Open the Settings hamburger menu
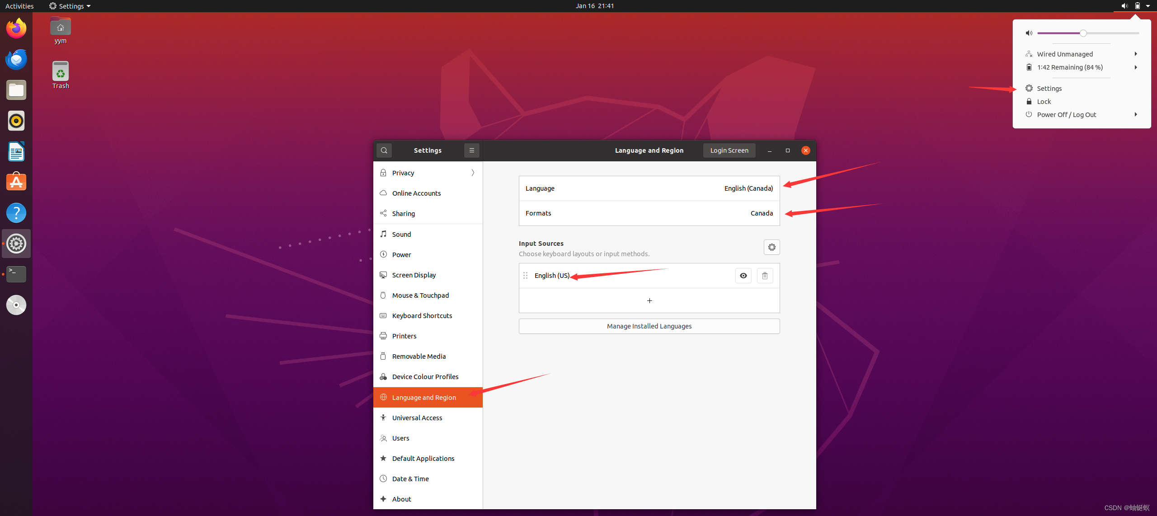 471,150
